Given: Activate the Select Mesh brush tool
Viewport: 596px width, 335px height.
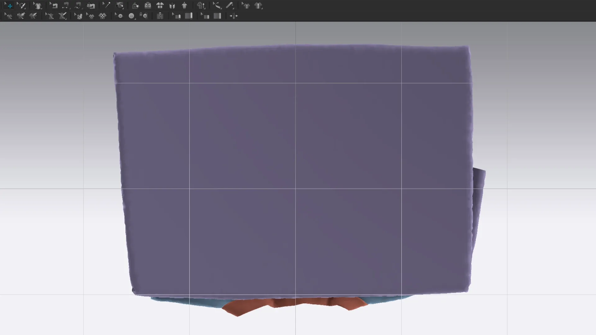Looking at the screenshot, I should tap(21, 6).
